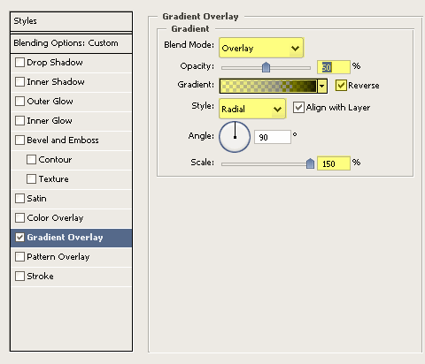This screenshot has height=364, width=425.
Task: Click the Opacity percentage field
Action: pyautogui.click(x=334, y=67)
